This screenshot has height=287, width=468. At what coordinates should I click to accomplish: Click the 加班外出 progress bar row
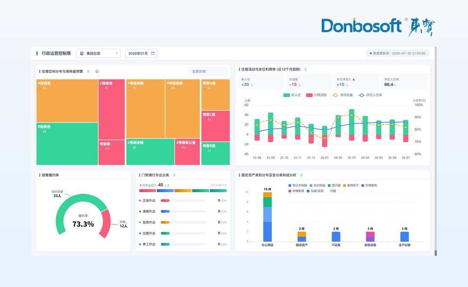183,222
